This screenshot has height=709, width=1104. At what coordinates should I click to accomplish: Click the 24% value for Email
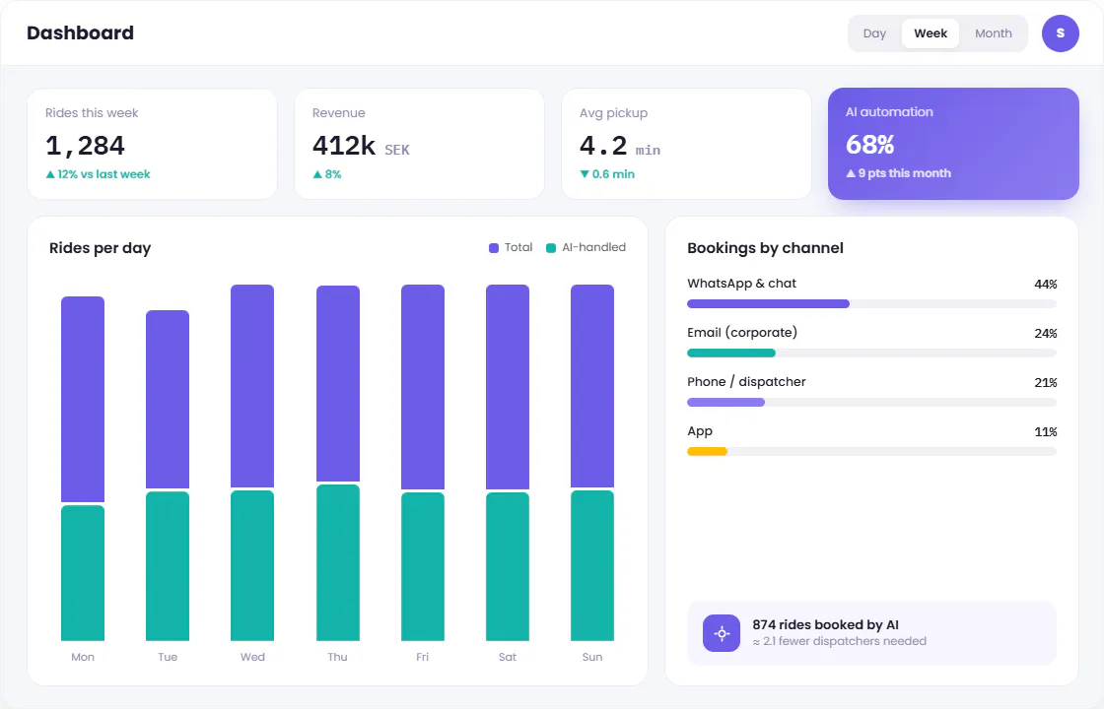point(1046,334)
